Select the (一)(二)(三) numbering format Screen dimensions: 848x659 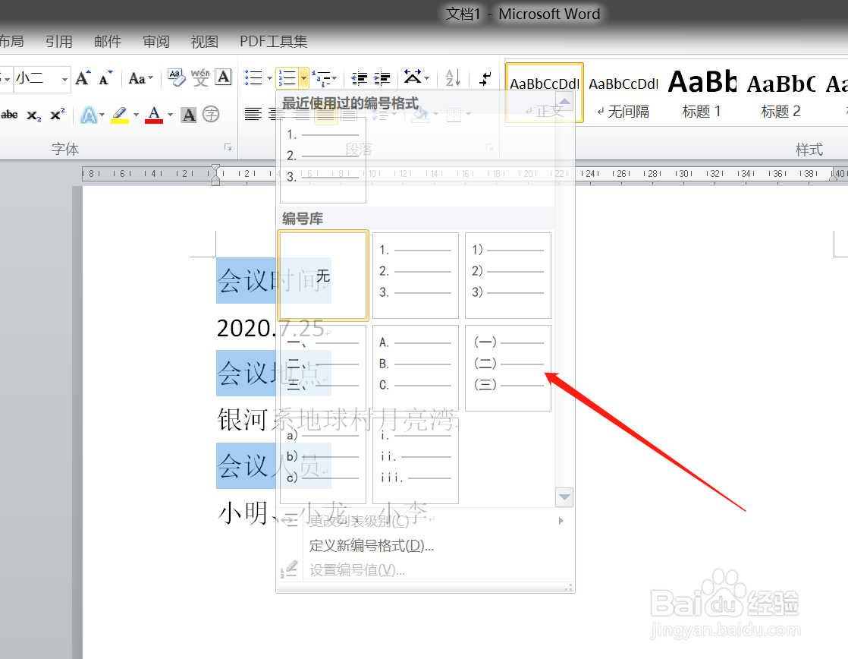(508, 368)
